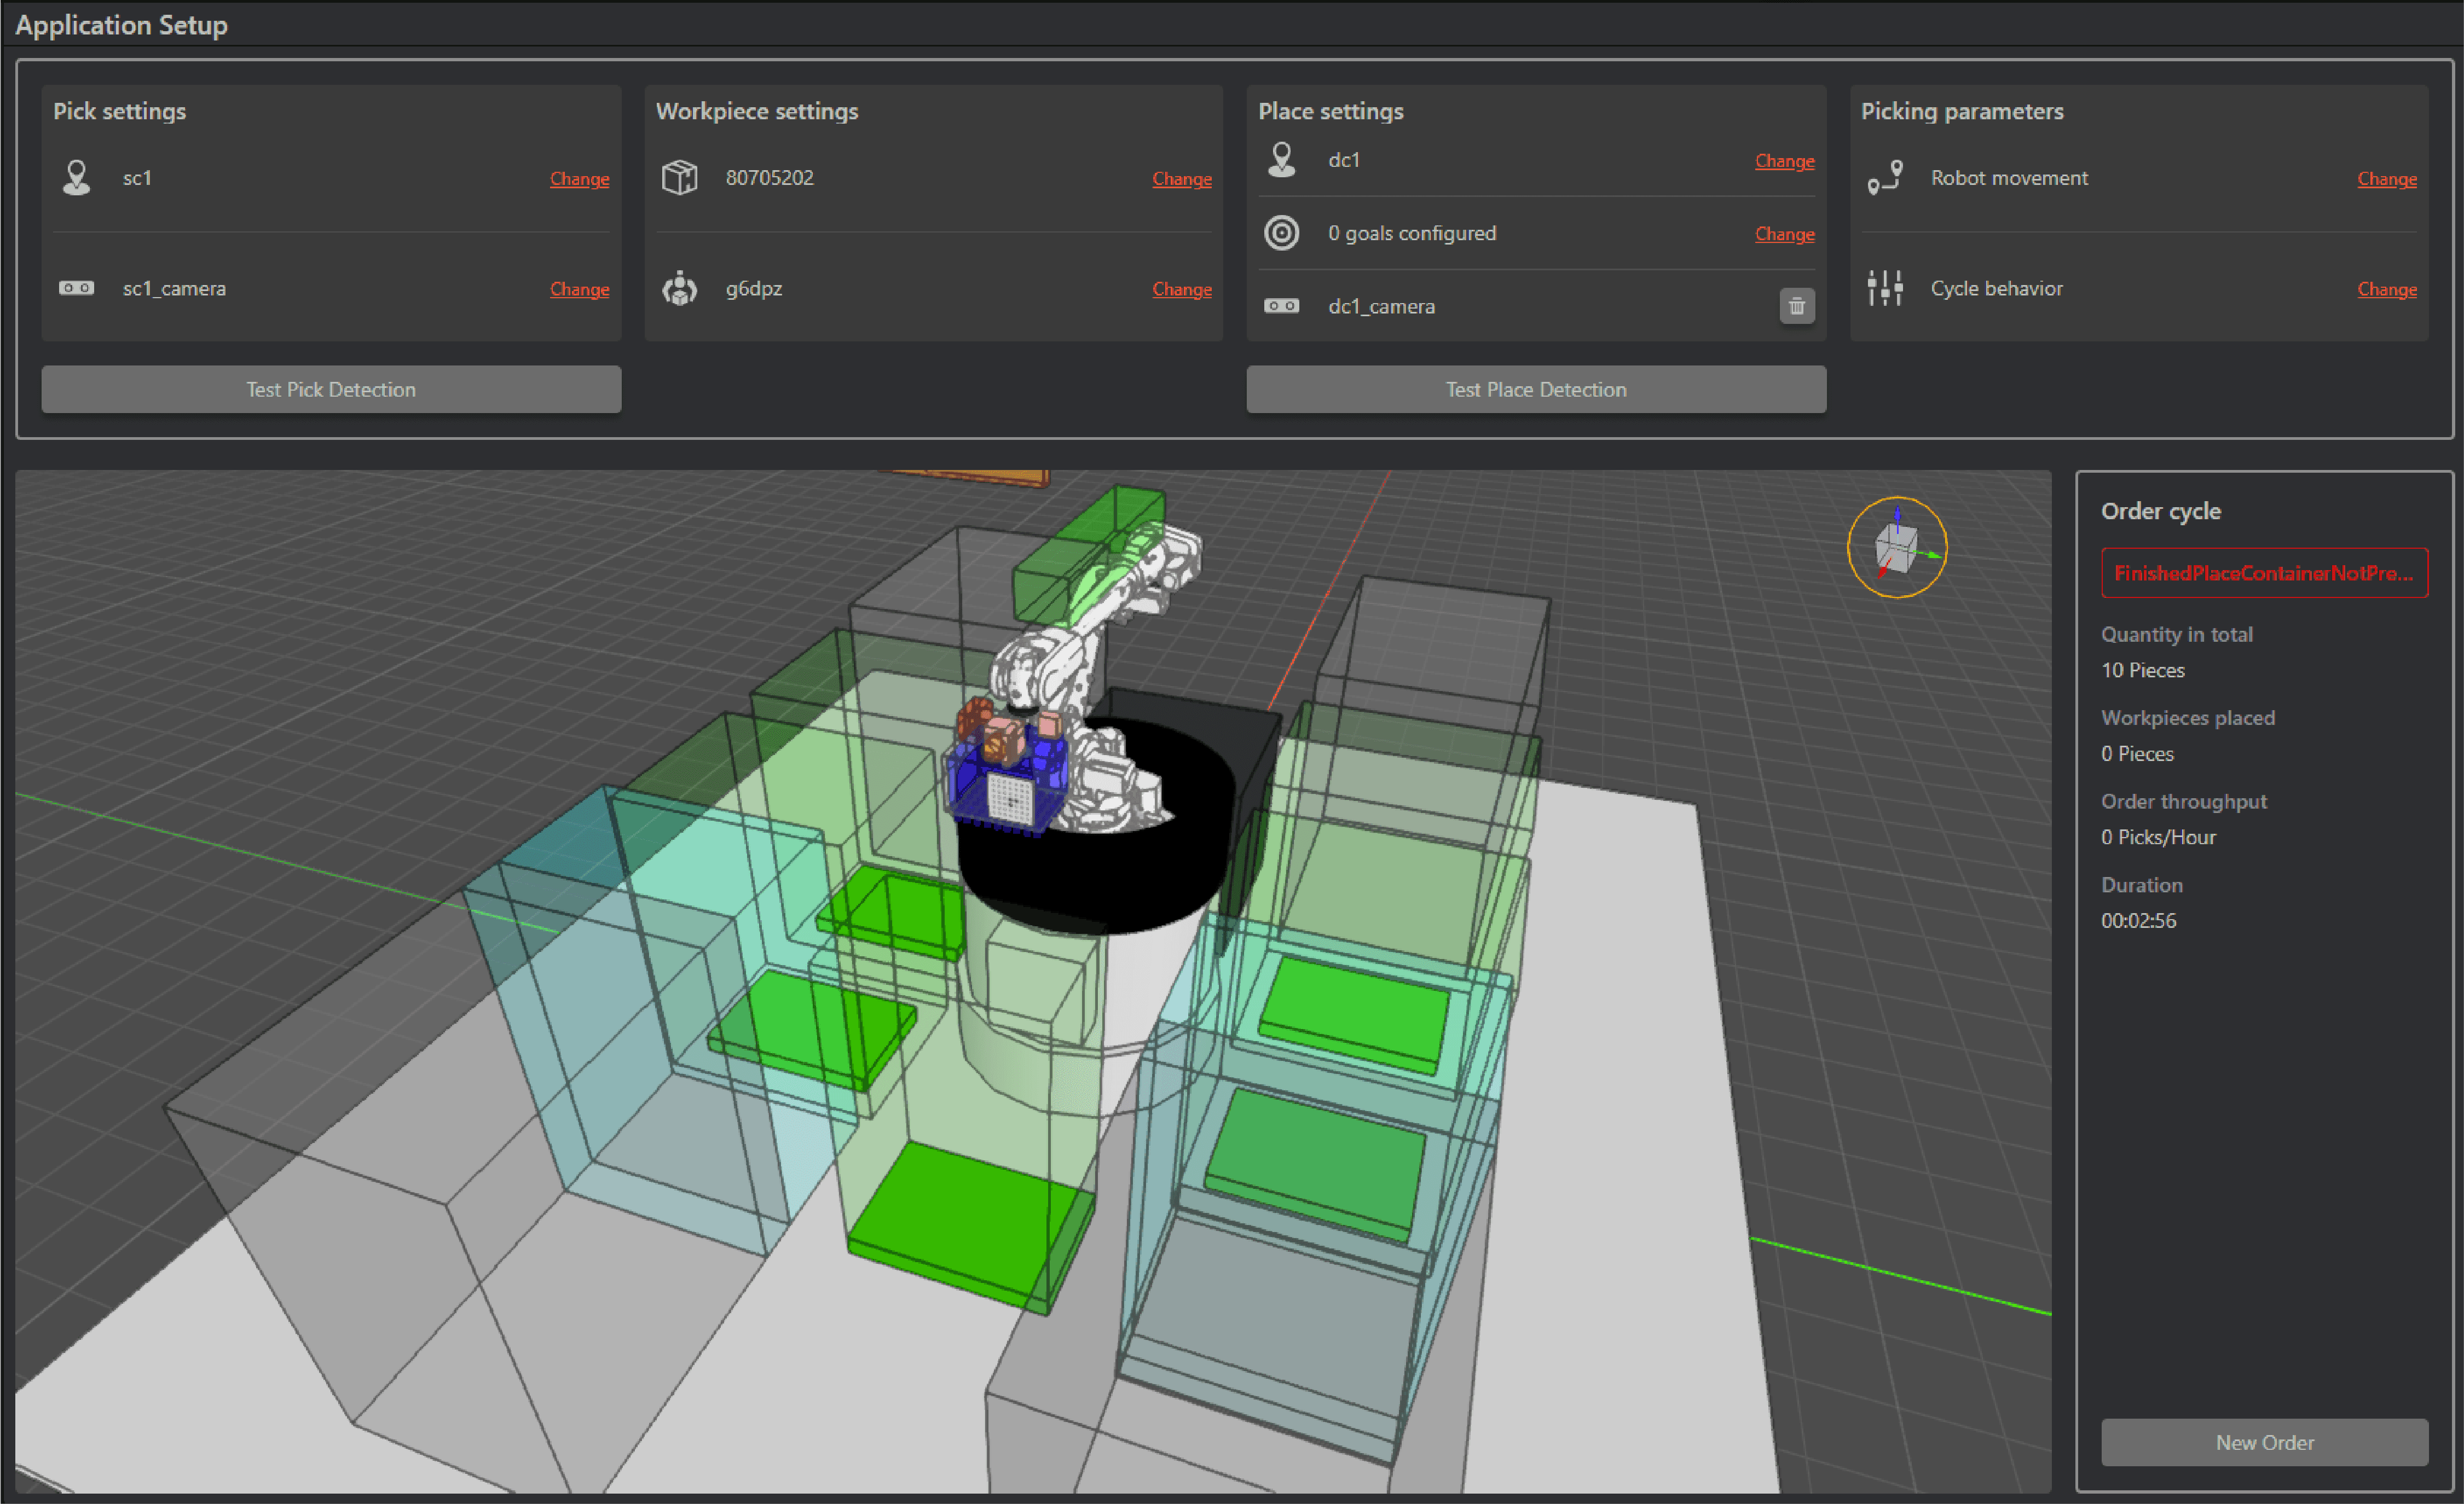Change the configured goals

click(x=1784, y=234)
